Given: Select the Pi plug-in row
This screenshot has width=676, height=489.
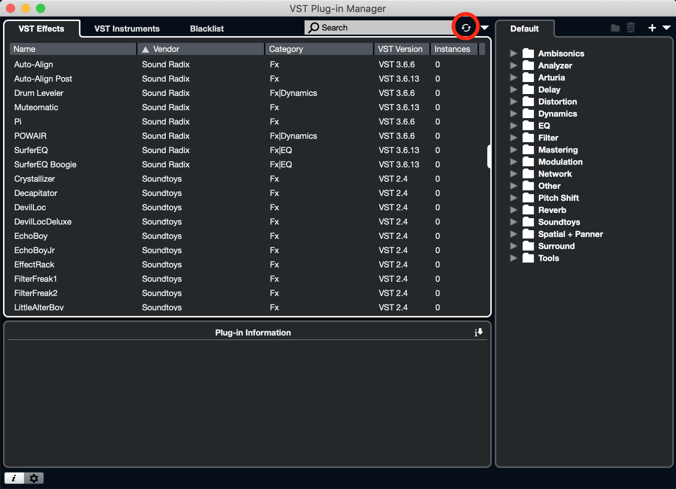Looking at the screenshot, I should click(247, 121).
